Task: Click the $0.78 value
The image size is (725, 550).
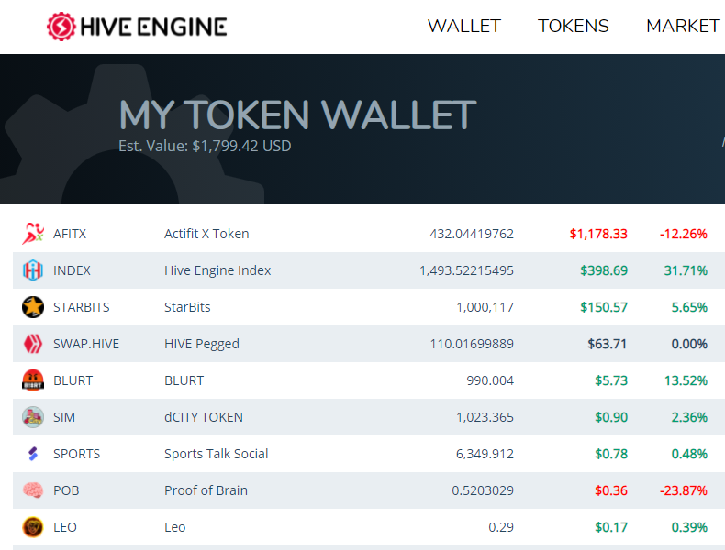Action: 611,454
